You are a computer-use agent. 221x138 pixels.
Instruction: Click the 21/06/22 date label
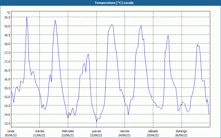click(x=39, y=135)
